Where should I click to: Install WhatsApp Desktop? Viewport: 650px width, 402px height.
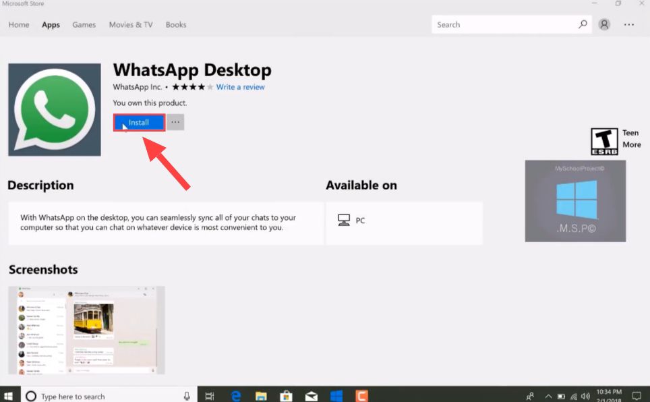pyautogui.click(x=140, y=122)
